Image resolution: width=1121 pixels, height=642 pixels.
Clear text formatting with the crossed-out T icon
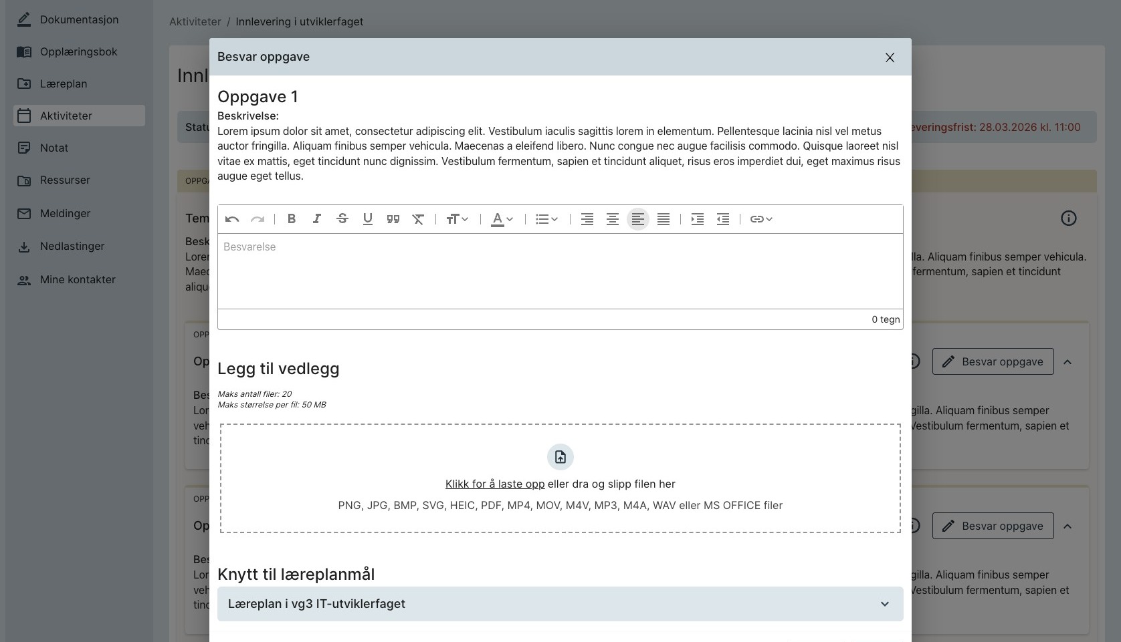[418, 219]
